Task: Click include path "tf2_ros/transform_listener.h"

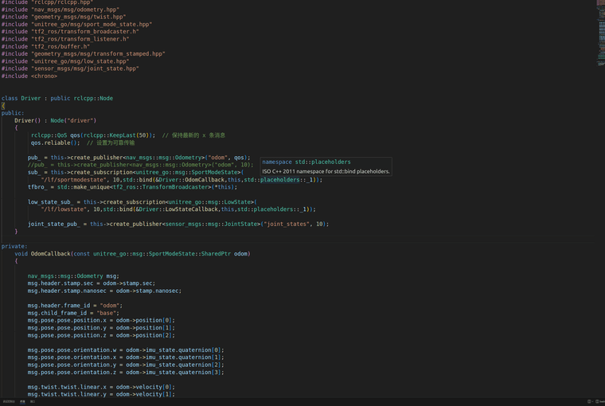Action: click(x=80, y=39)
